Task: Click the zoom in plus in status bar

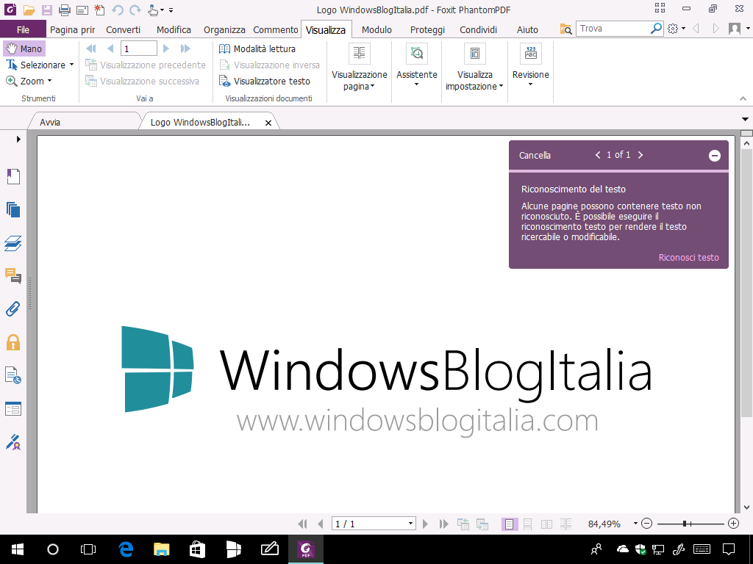Action: point(733,523)
